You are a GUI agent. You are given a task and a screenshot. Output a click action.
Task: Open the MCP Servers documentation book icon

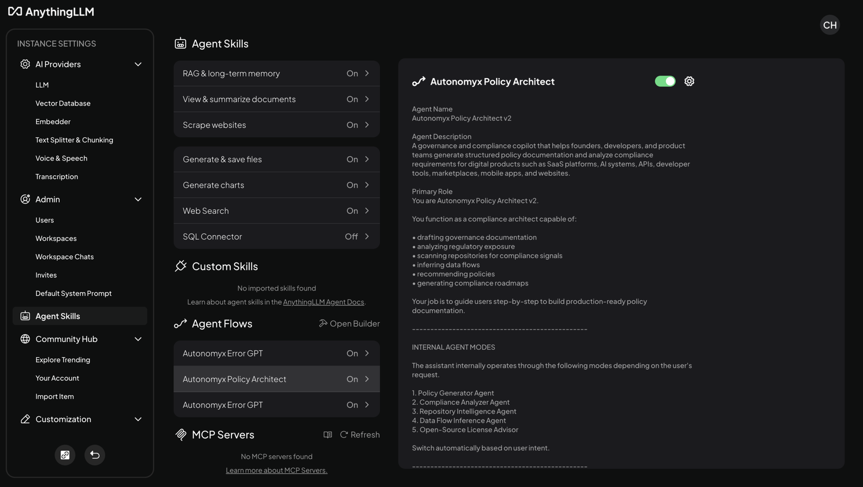[x=327, y=435]
